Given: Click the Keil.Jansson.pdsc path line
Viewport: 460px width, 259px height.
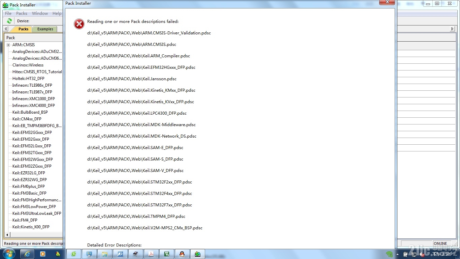Looking at the screenshot, I should tap(132, 79).
